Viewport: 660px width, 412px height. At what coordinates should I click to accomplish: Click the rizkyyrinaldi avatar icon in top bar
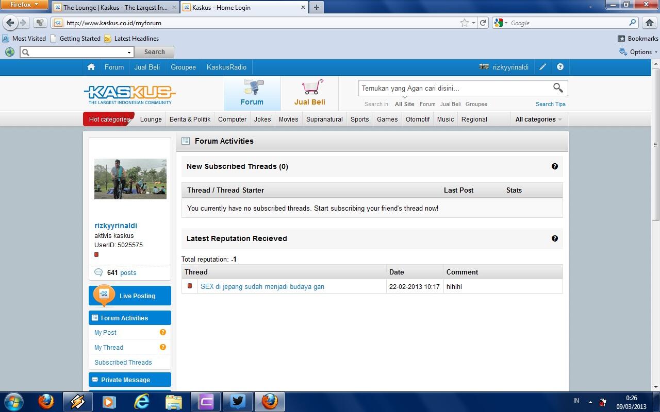(484, 67)
